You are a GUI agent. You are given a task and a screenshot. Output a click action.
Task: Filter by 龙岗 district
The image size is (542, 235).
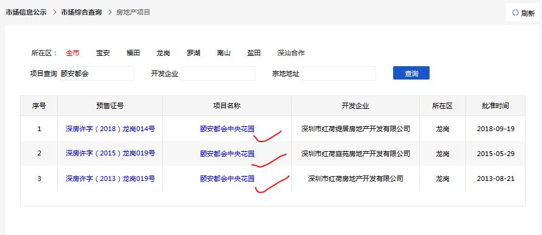coord(163,53)
